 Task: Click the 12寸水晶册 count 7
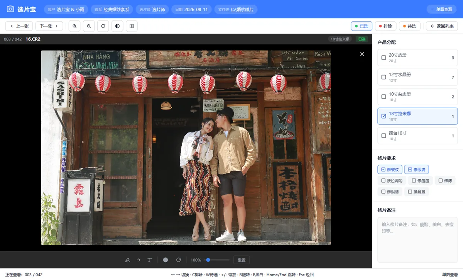pos(453,77)
